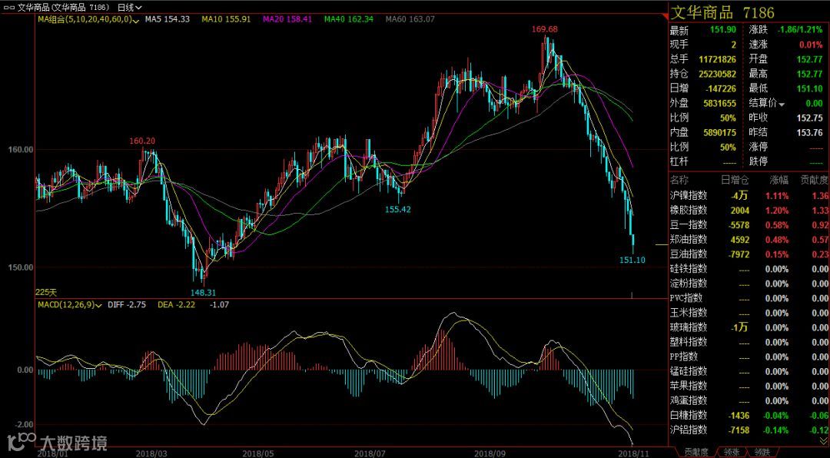The height and width of the screenshot is (458, 830).
Task: Select the 鸡蛋指数 row
Action: click(x=749, y=401)
